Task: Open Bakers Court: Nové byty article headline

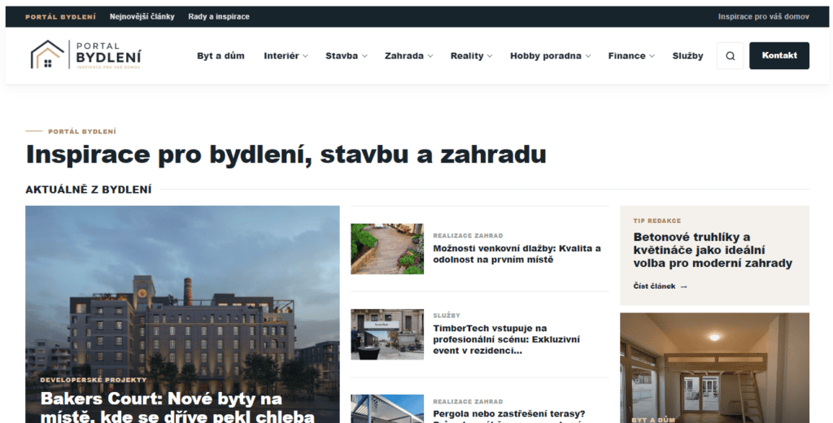Action: coord(177,407)
